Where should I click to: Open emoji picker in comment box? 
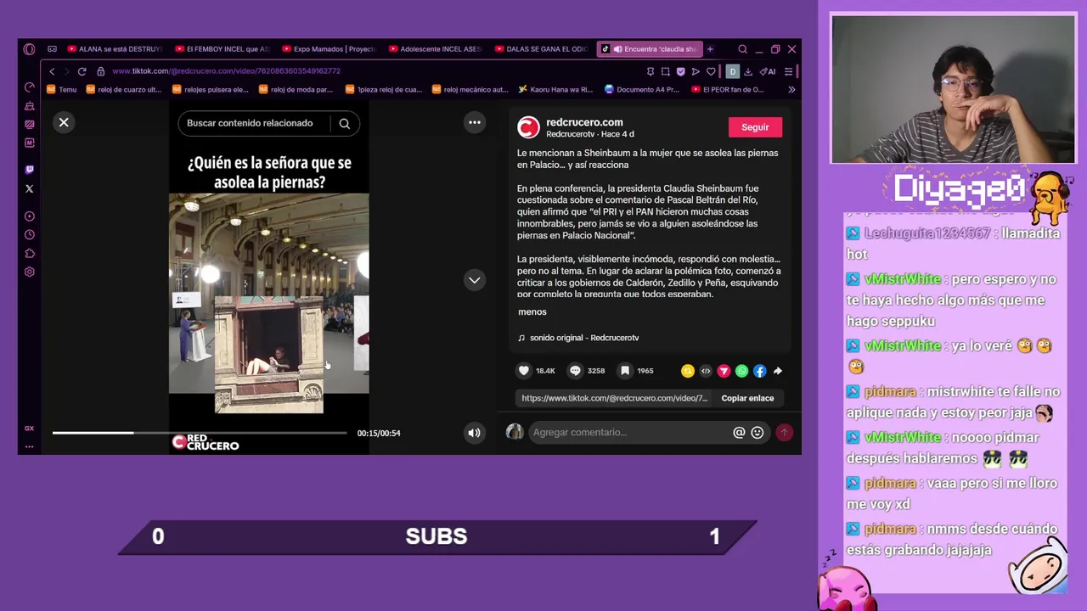[758, 433]
